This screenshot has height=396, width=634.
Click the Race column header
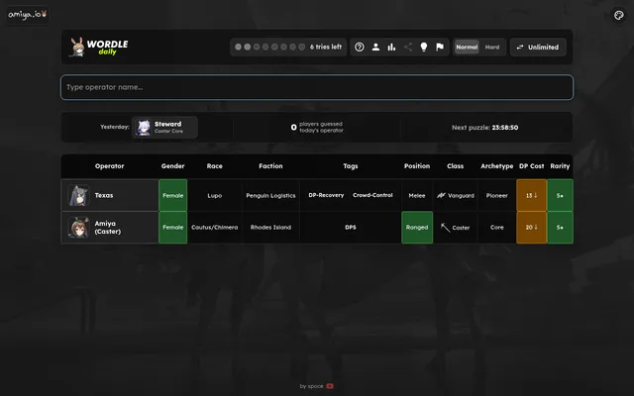coord(214,166)
